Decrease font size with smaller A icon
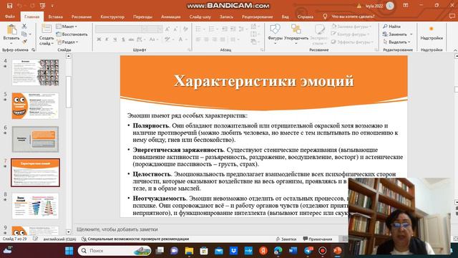 pos(175,29)
